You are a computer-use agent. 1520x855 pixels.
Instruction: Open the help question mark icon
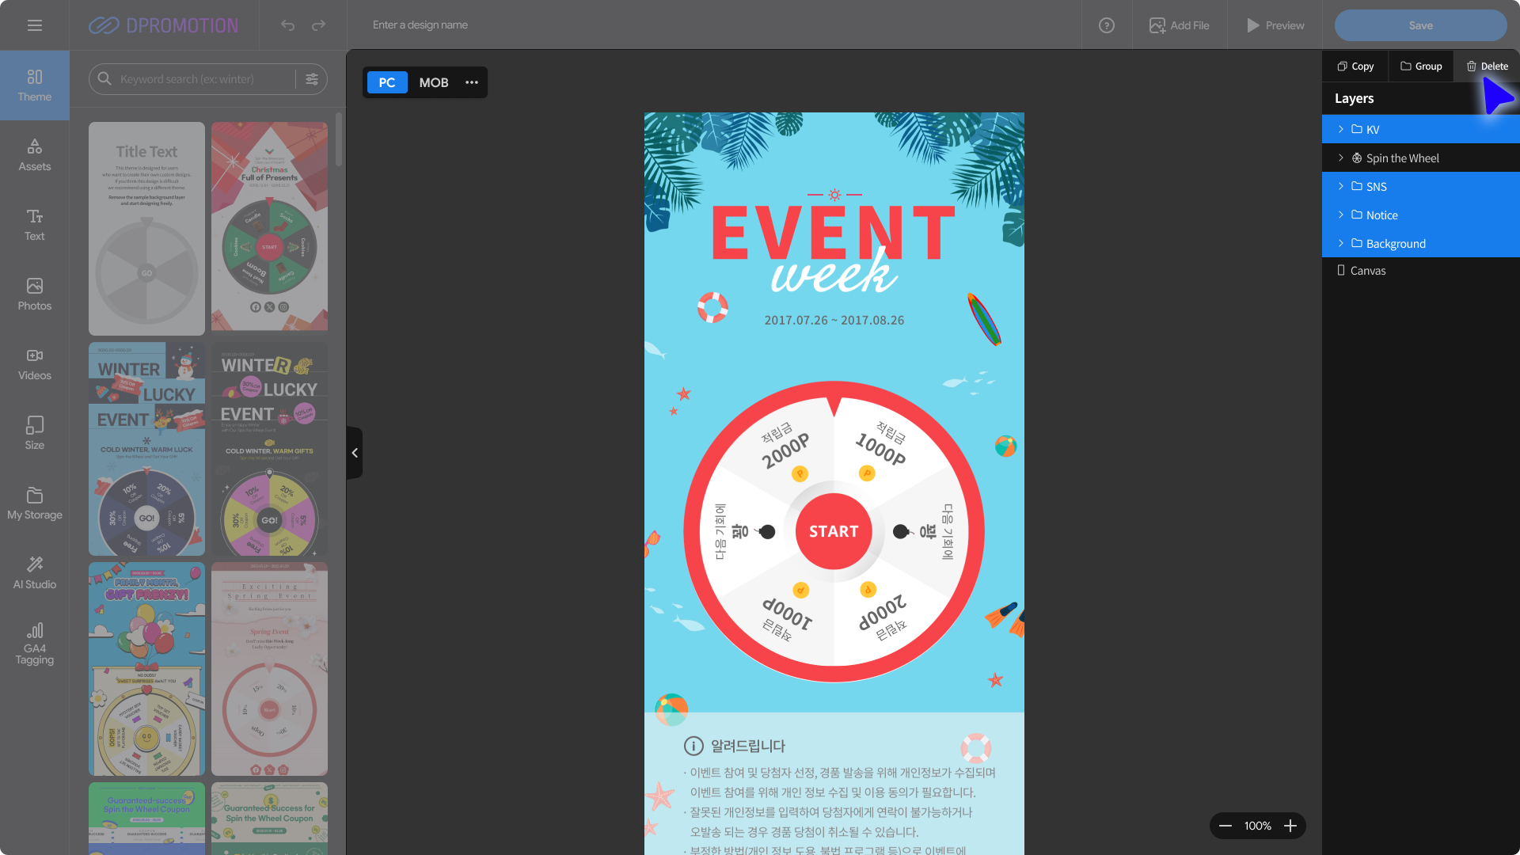[1107, 25]
